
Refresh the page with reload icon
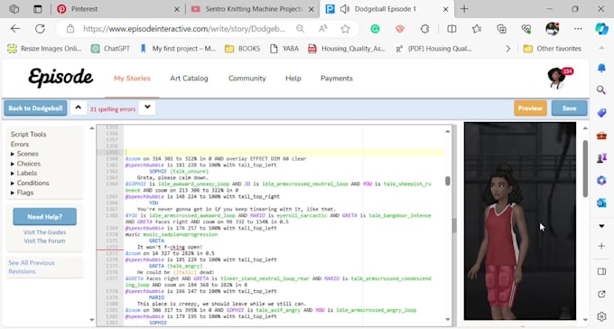40,29
